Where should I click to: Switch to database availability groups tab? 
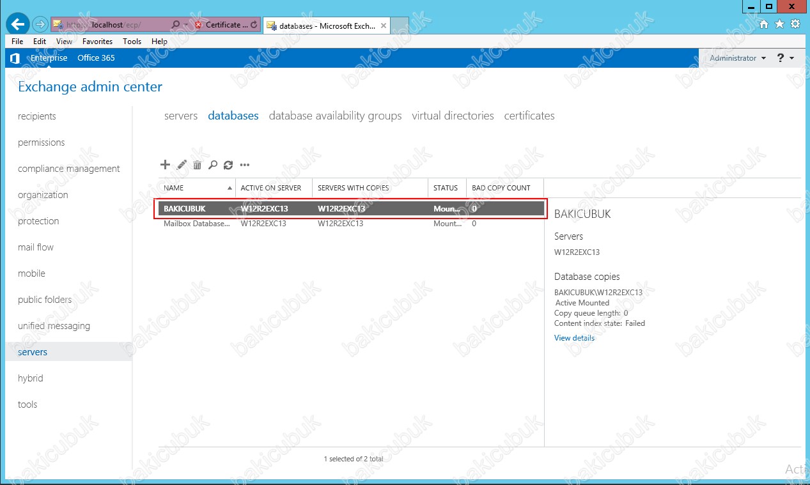[x=335, y=116]
